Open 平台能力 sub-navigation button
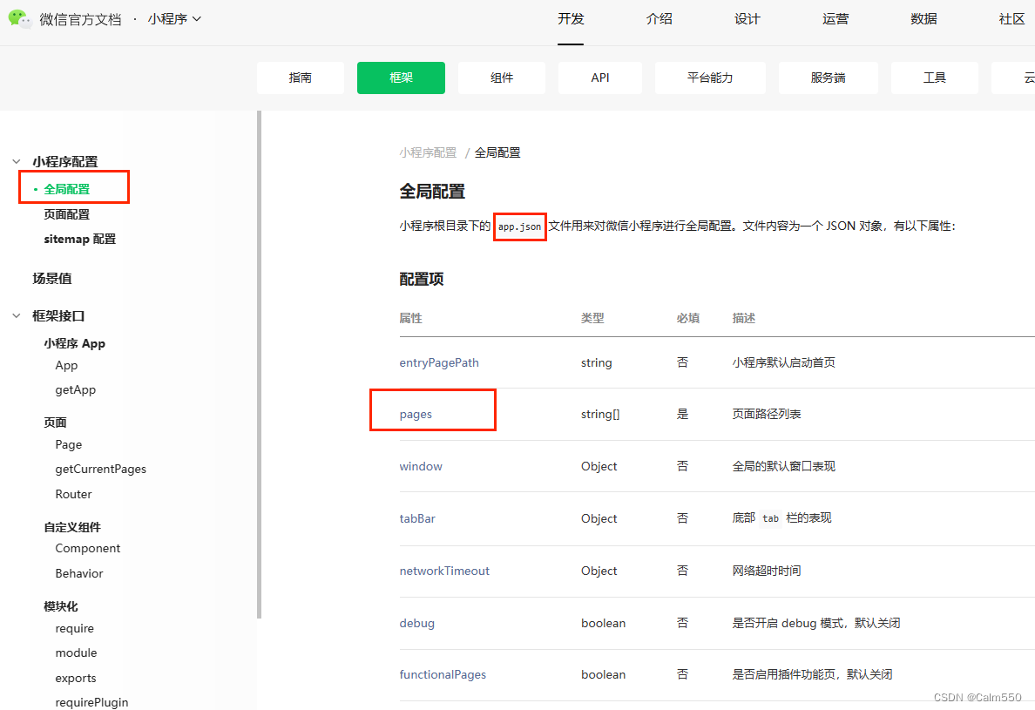Viewport: 1035px width, 710px height. pos(710,78)
